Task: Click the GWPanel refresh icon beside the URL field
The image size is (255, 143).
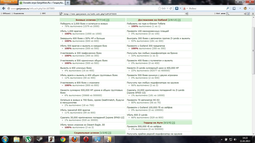Action: pos(61,14)
